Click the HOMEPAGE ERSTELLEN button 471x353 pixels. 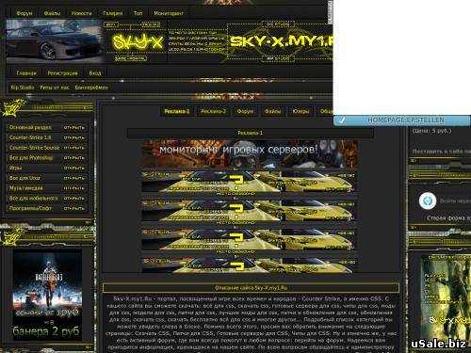click(402, 120)
